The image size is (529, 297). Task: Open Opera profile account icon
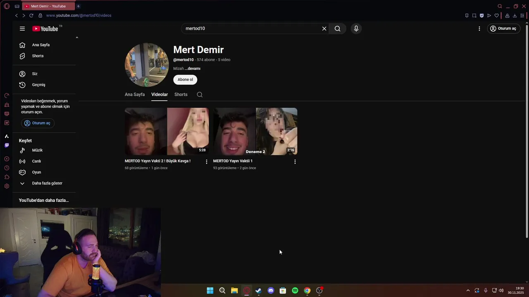(x=508, y=16)
